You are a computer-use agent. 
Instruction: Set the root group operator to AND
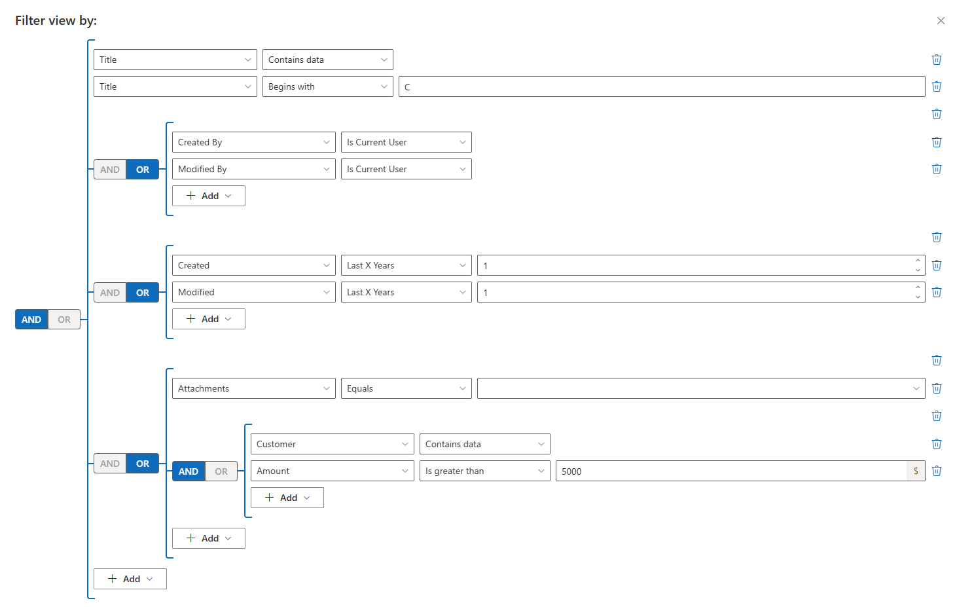(31, 320)
